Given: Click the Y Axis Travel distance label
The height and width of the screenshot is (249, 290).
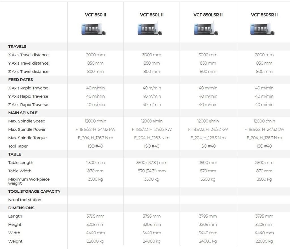Looking at the screenshot, I should (x=28, y=63).
